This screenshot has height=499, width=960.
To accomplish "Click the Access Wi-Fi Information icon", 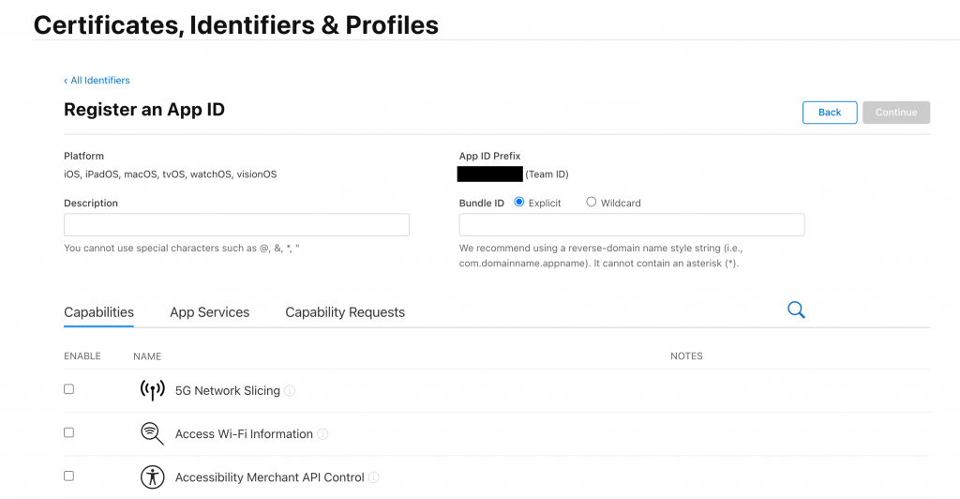I will [152, 433].
